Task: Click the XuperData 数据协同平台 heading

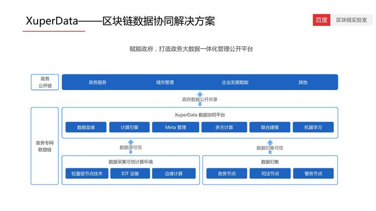Action: (200, 115)
